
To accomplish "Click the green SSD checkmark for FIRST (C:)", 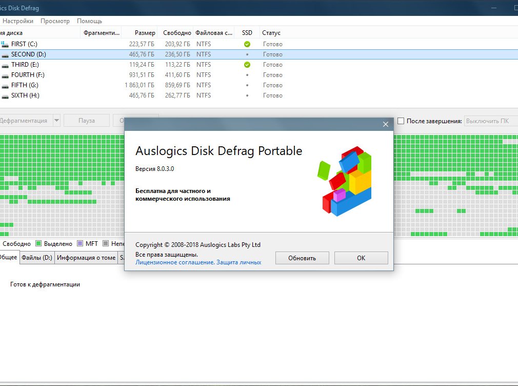I will pos(247,44).
